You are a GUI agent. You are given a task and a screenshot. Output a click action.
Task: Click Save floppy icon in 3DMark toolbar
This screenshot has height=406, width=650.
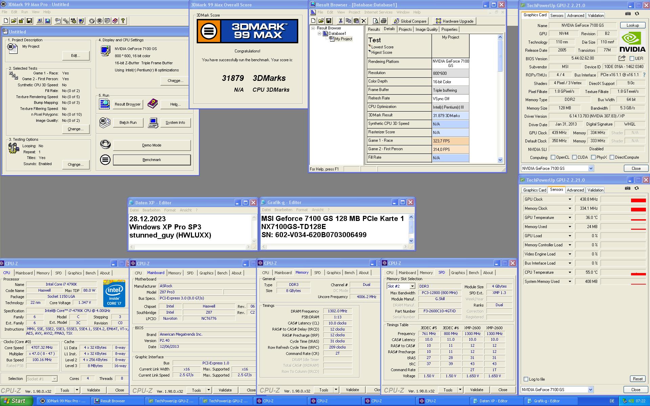click(29, 21)
